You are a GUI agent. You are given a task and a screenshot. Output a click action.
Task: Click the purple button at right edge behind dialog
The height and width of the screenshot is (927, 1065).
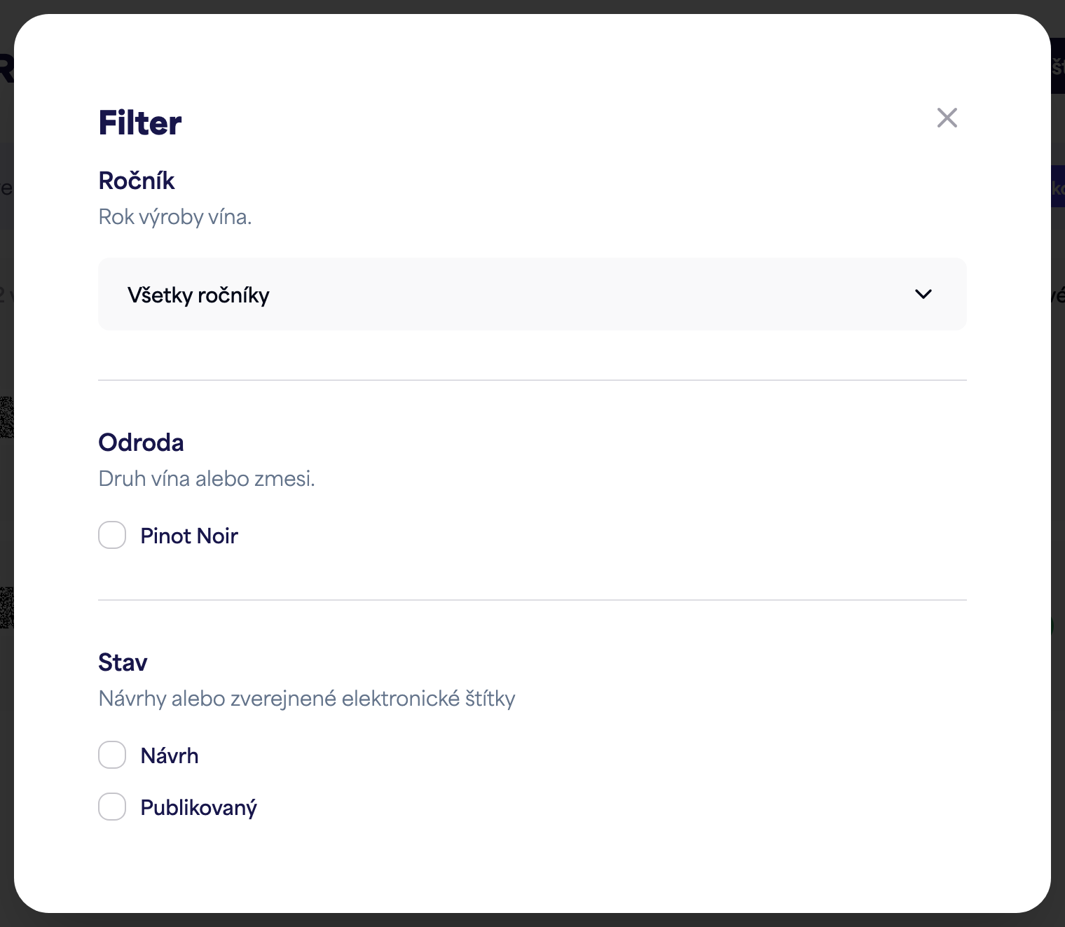click(x=1057, y=186)
